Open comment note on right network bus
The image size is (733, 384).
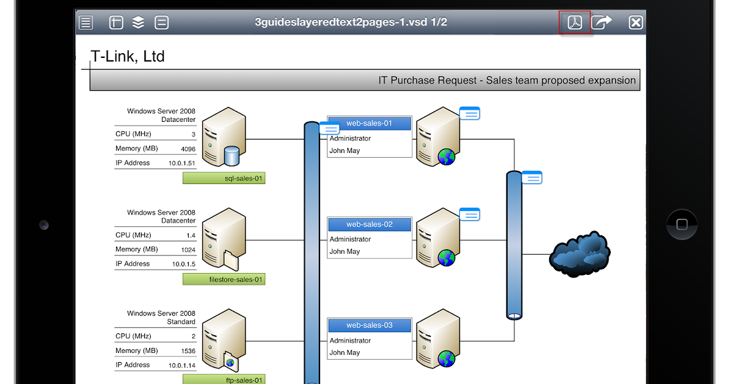(532, 177)
